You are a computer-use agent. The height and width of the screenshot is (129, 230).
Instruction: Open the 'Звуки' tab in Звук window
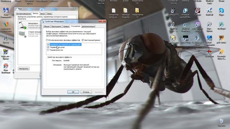tap(42, 14)
